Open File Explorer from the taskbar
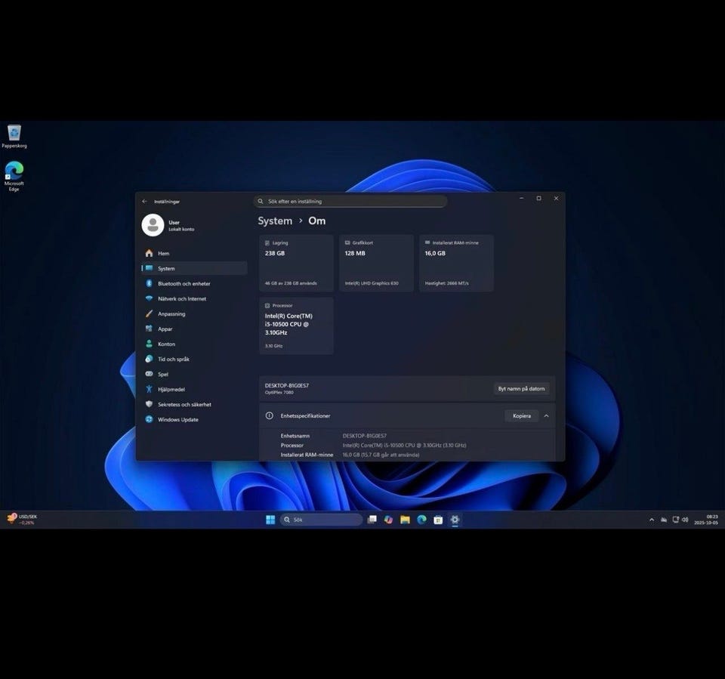This screenshot has width=725, height=679. 405,520
